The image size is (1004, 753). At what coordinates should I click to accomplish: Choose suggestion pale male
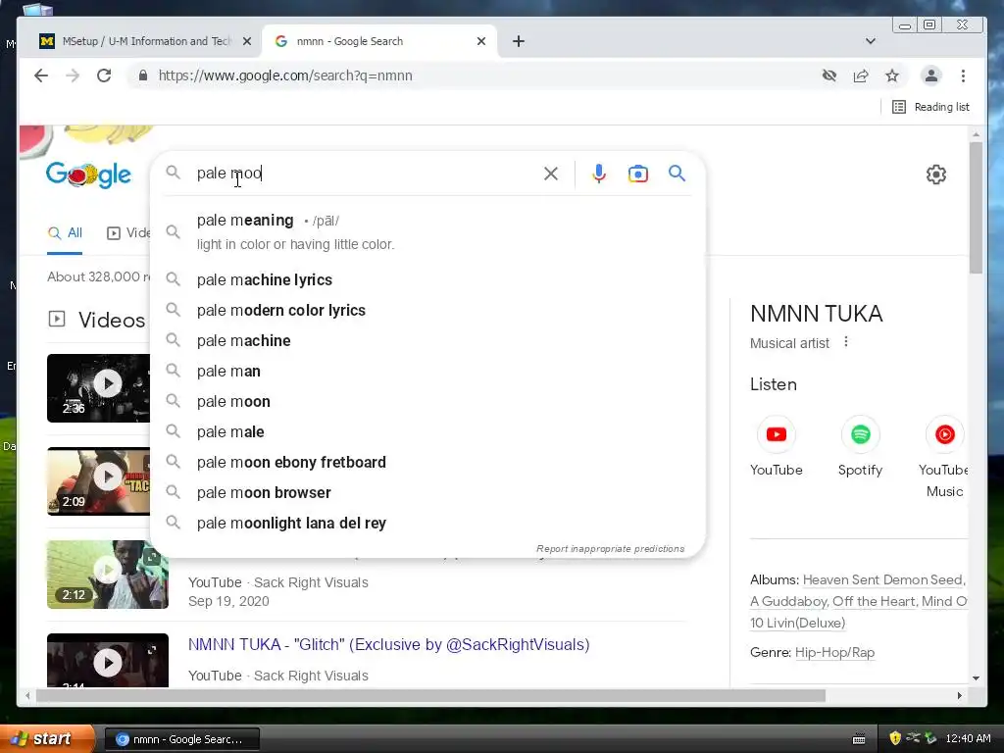427,431
